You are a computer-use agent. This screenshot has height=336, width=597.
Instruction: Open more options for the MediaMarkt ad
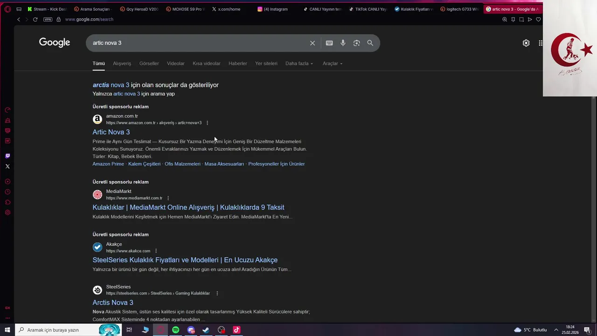(168, 198)
